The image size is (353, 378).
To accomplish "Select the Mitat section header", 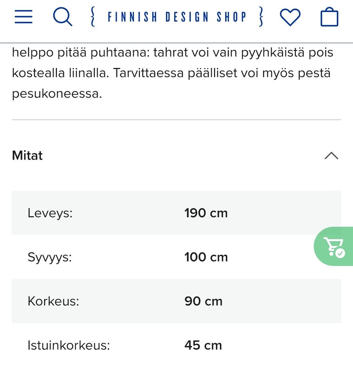I will (27, 156).
